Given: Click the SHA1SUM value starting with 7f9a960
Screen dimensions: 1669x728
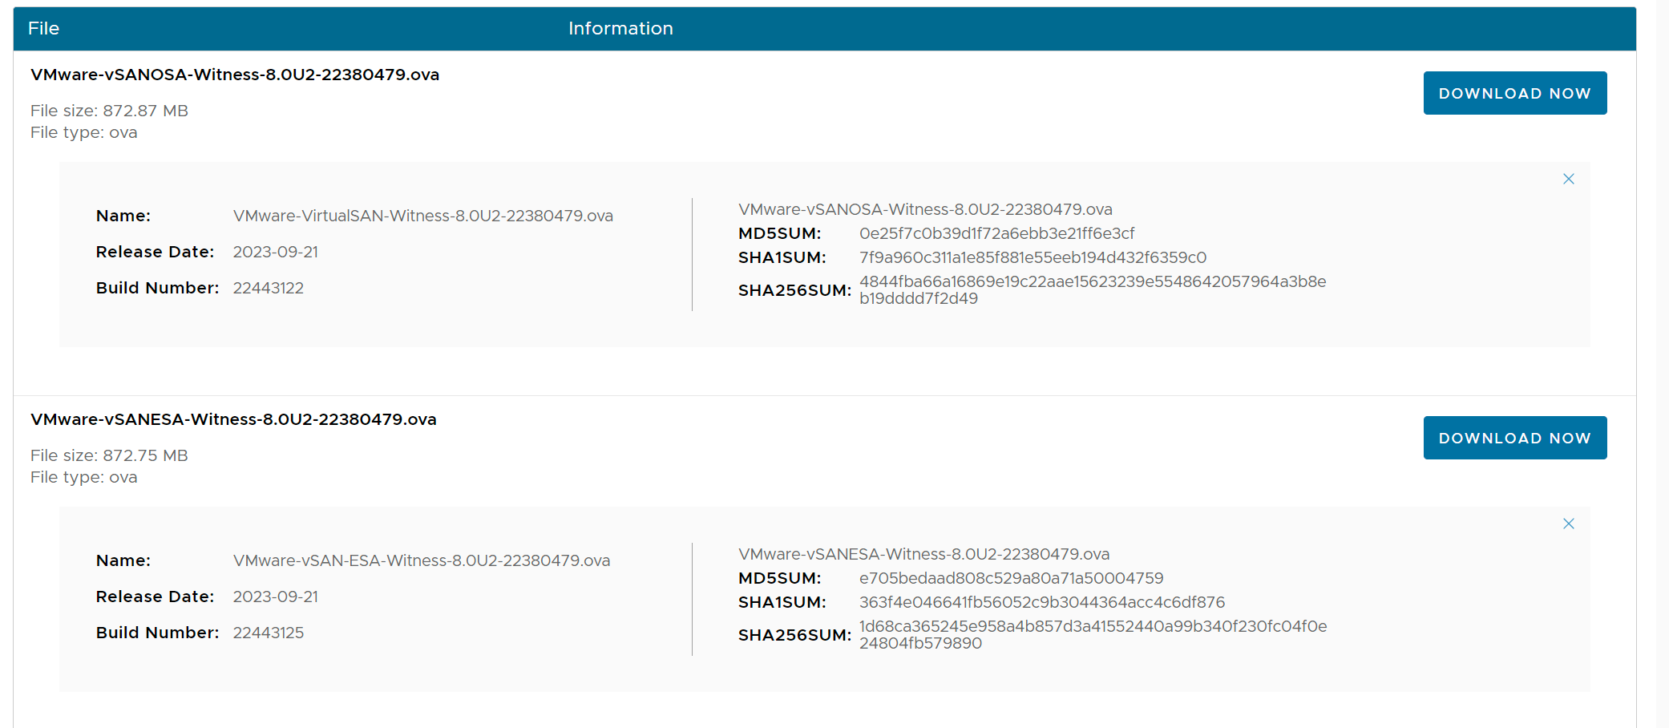Looking at the screenshot, I should (1033, 257).
